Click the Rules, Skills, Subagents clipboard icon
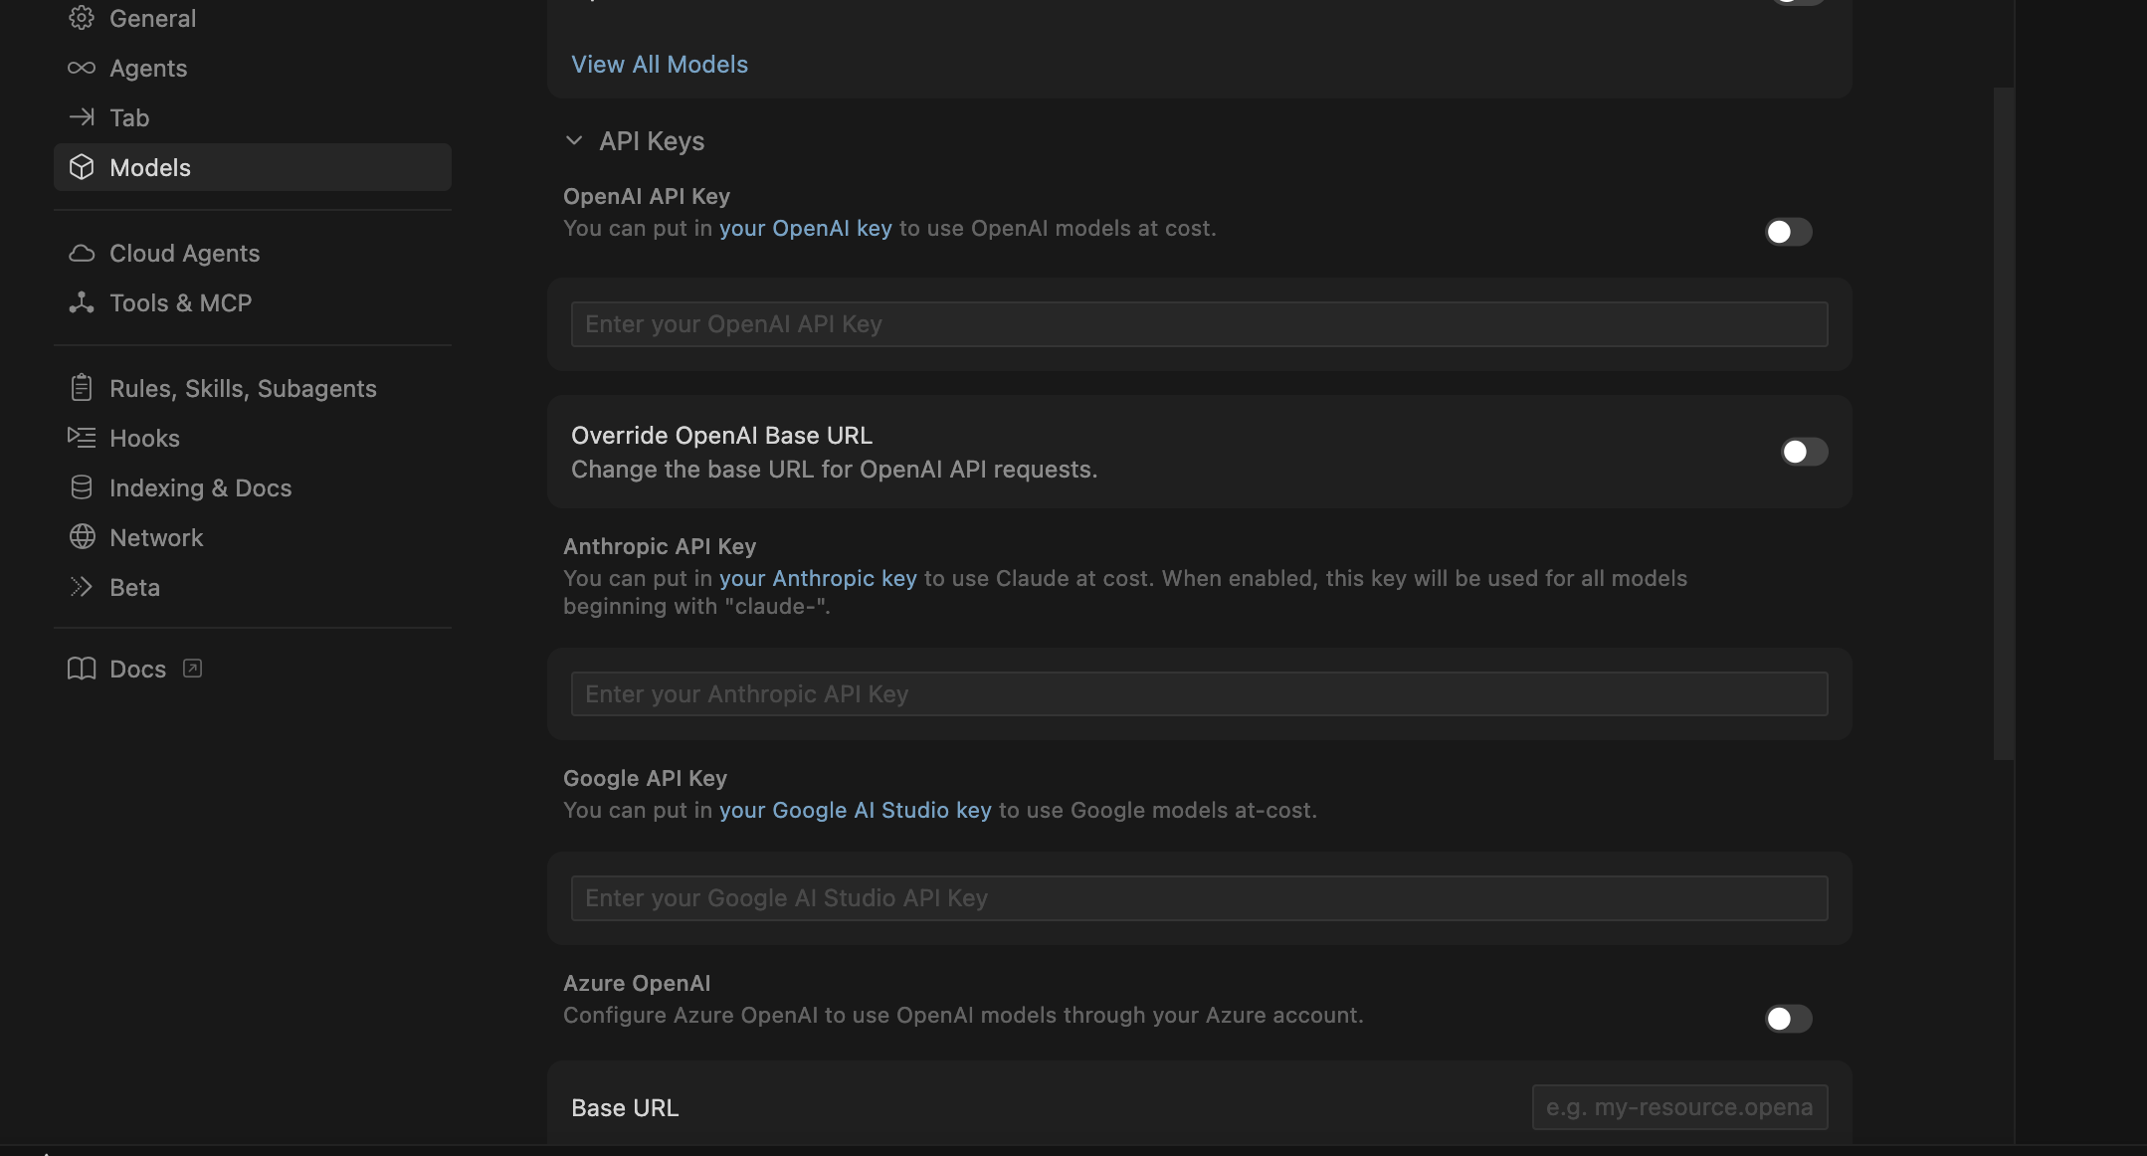This screenshot has width=2147, height=1156. 82,388
